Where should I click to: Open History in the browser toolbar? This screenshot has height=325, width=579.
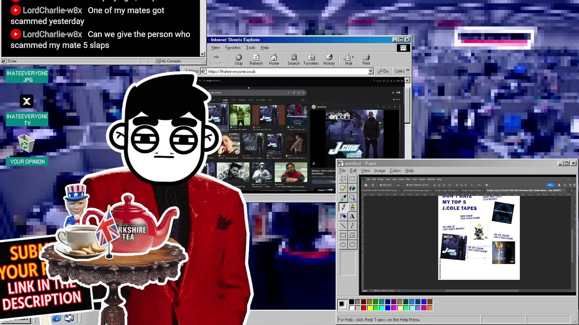point(329,60)
